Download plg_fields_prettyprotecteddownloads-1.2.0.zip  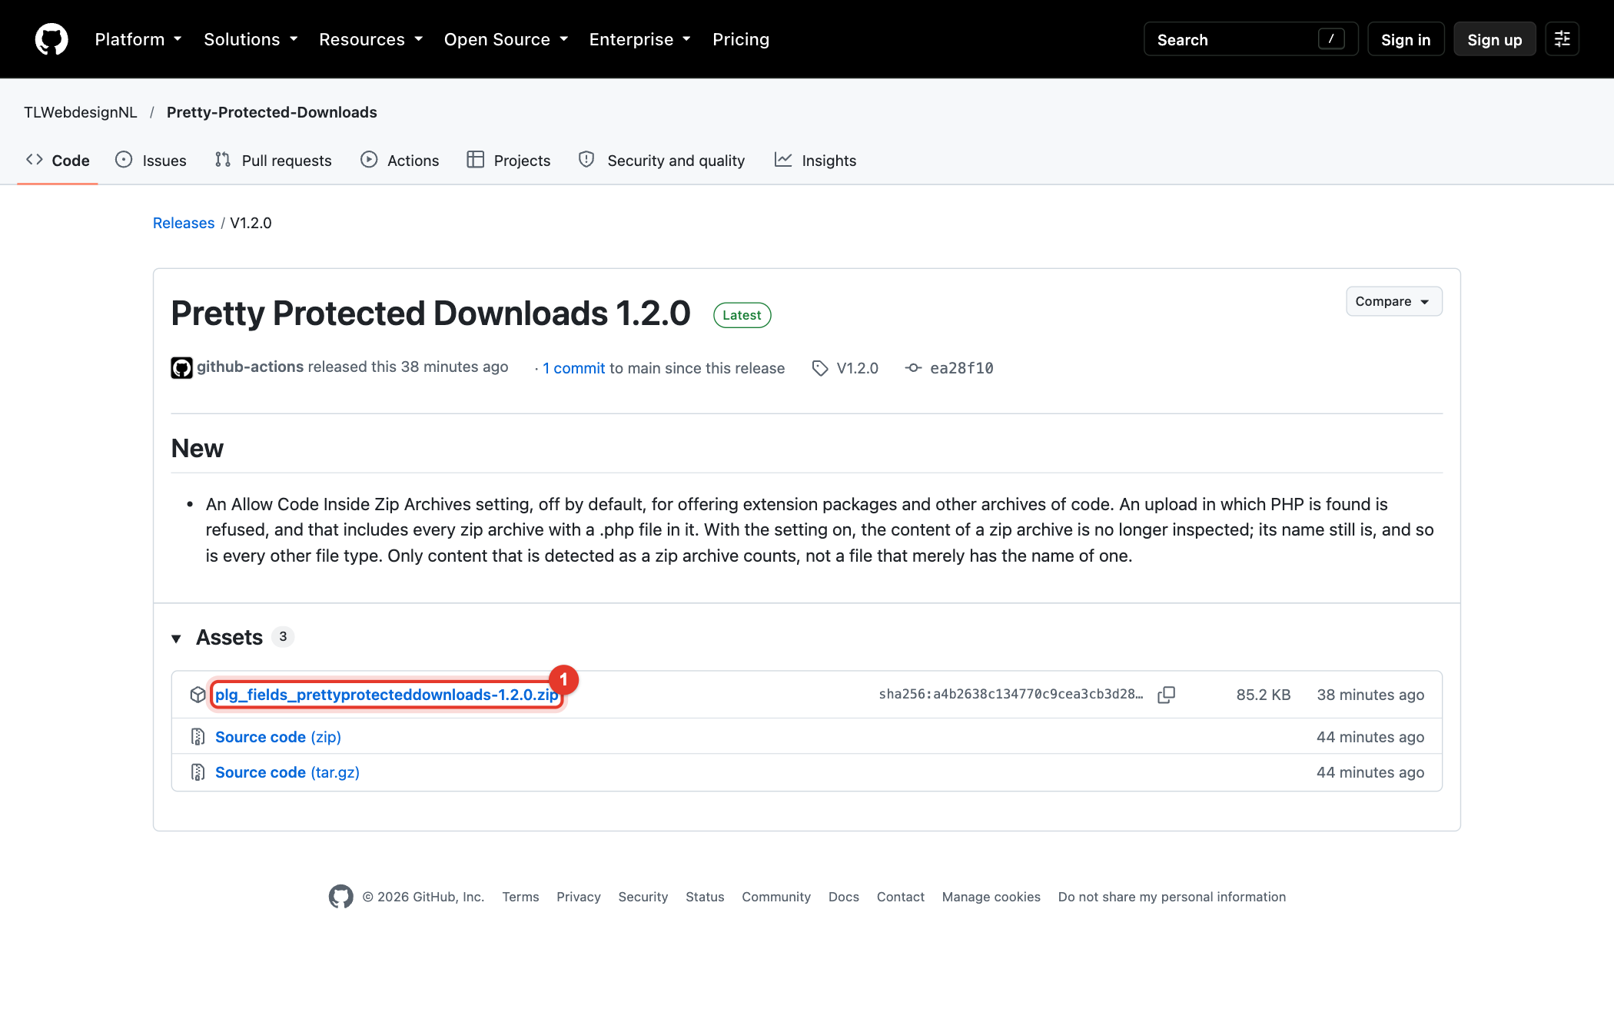click(x=387, y=695)
